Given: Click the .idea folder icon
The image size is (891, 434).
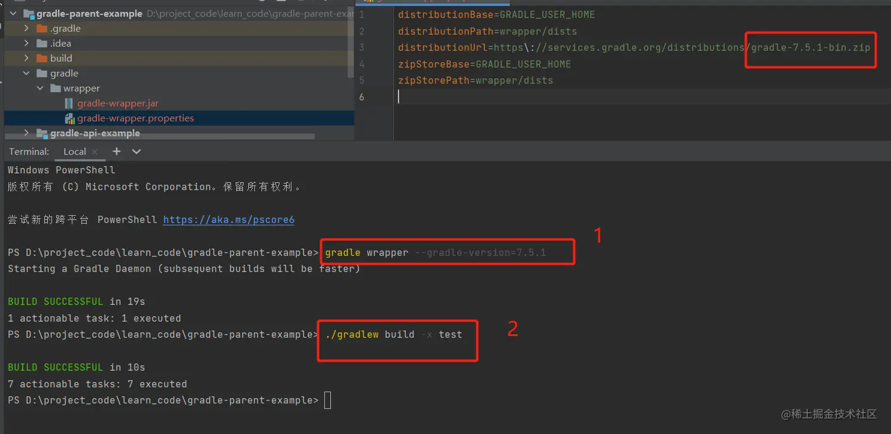Looking at the screenshot, I should point(42,43).
